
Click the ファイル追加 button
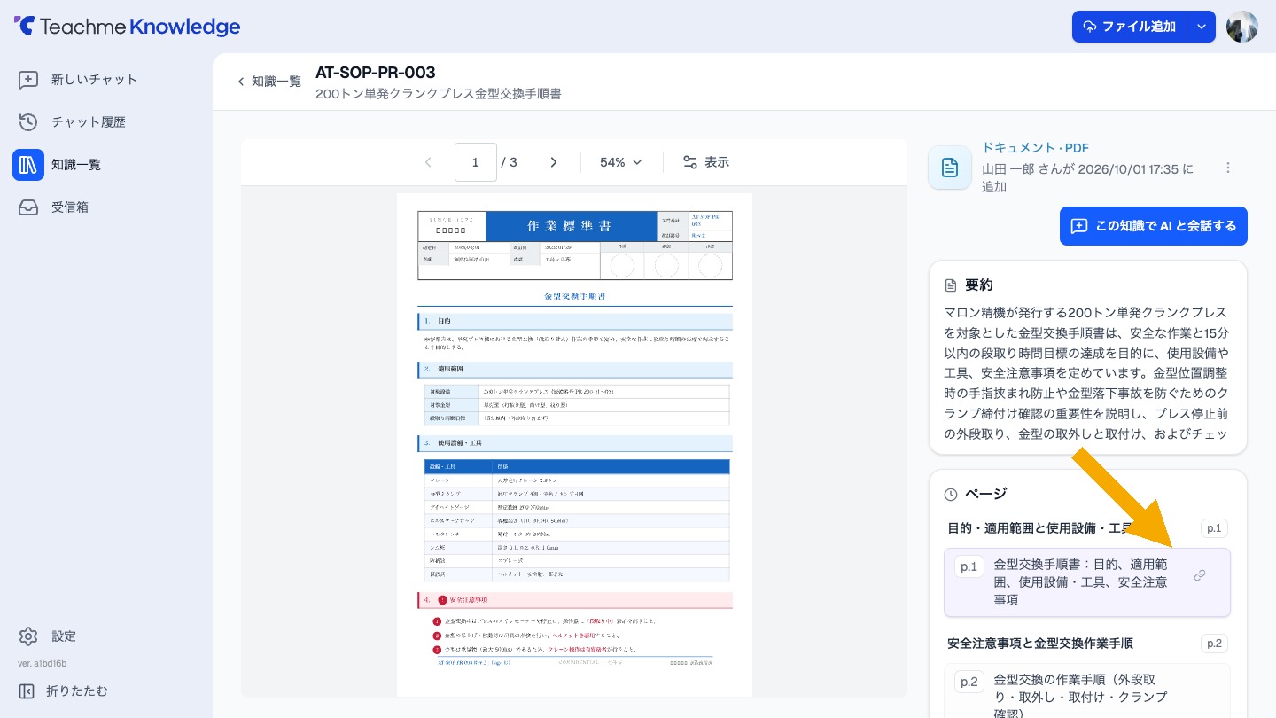[x=1130, y=27]
